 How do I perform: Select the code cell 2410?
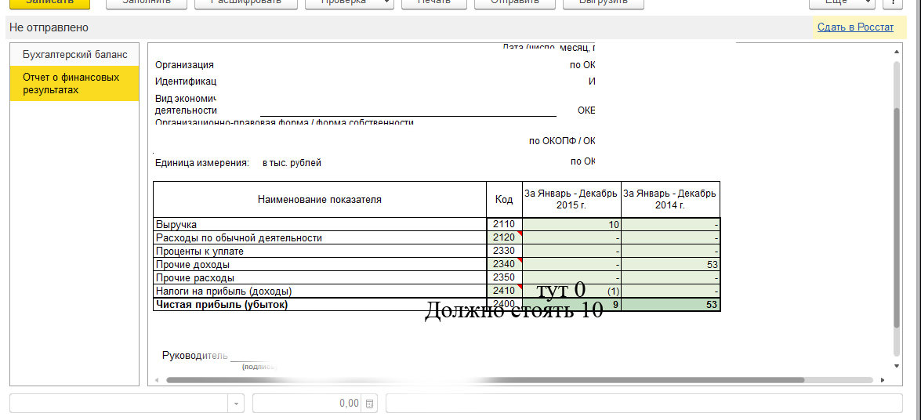coord(505,291)
